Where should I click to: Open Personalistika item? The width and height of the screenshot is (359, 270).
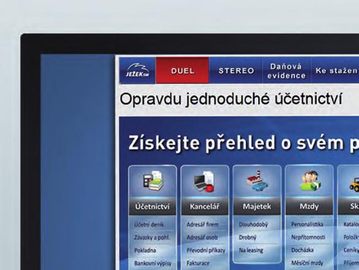tap(307, 224)
